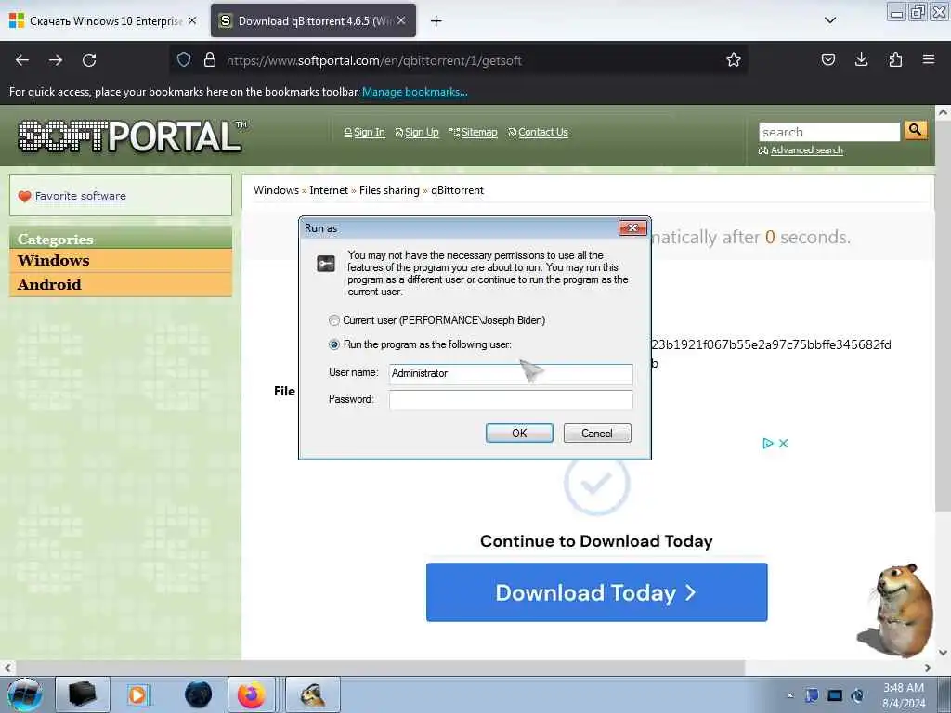Switch to Firefox in the taskbar
Image resolution: width=951 pixels, height=713 pixels.
click(x=251, y=694)
